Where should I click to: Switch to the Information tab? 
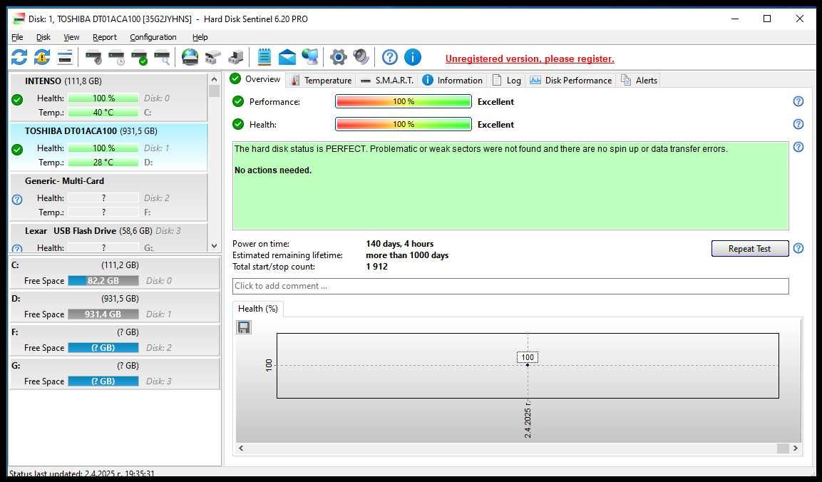click(x=453, y=81)
